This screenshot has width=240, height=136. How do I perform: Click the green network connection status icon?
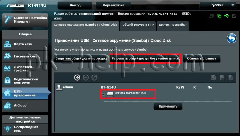click(x=219, y=16)
